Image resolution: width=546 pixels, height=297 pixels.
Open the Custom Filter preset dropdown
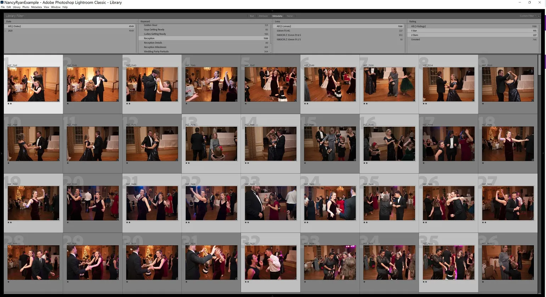[528, 16]
